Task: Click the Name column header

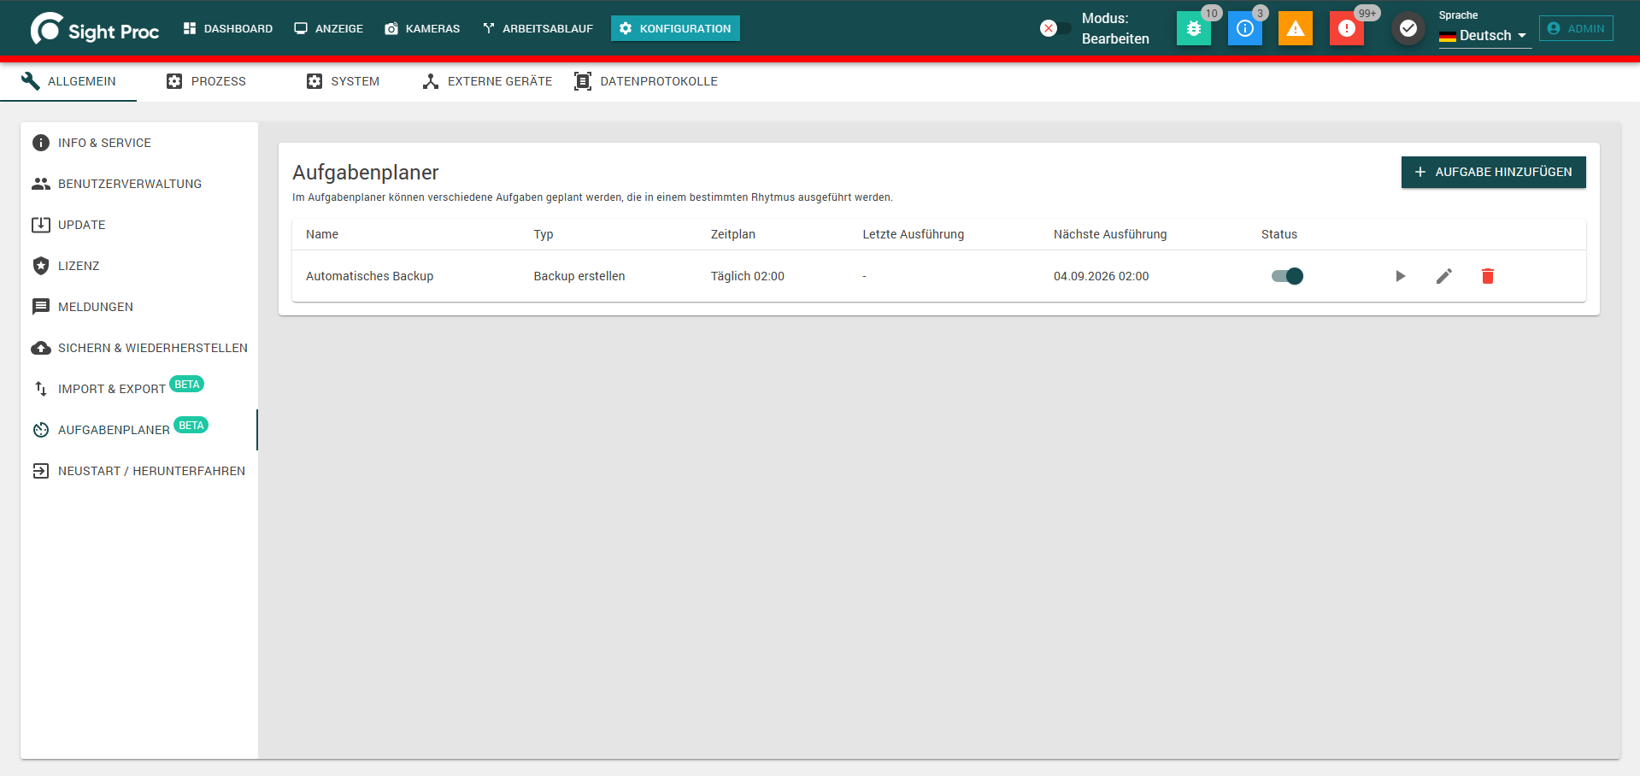Action: (322, 234)
